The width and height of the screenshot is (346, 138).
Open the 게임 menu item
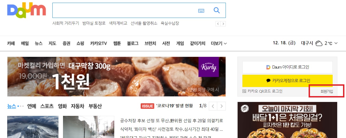(180, 43)
